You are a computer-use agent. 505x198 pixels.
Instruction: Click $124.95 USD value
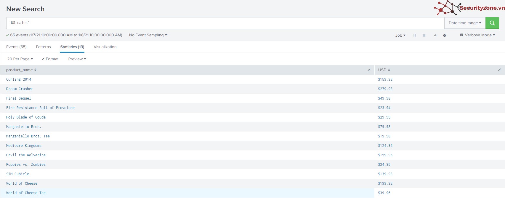click(x=385, y=146)
